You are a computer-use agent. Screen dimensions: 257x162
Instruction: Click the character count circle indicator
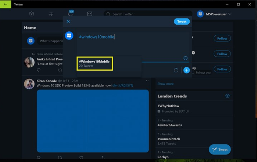[176, 70]
